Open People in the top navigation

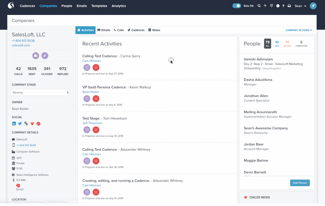pos(67,6)
